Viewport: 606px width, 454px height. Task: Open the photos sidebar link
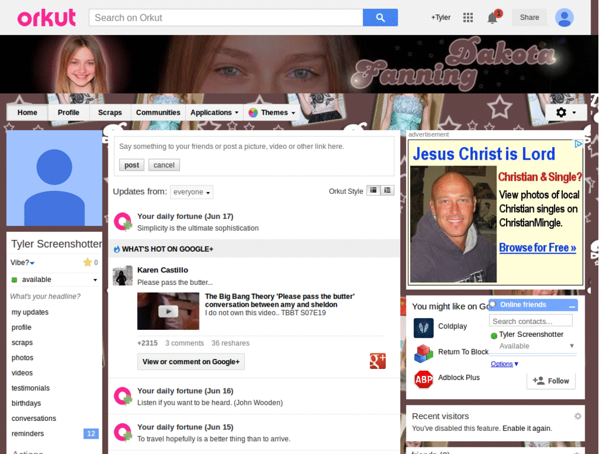22,358
